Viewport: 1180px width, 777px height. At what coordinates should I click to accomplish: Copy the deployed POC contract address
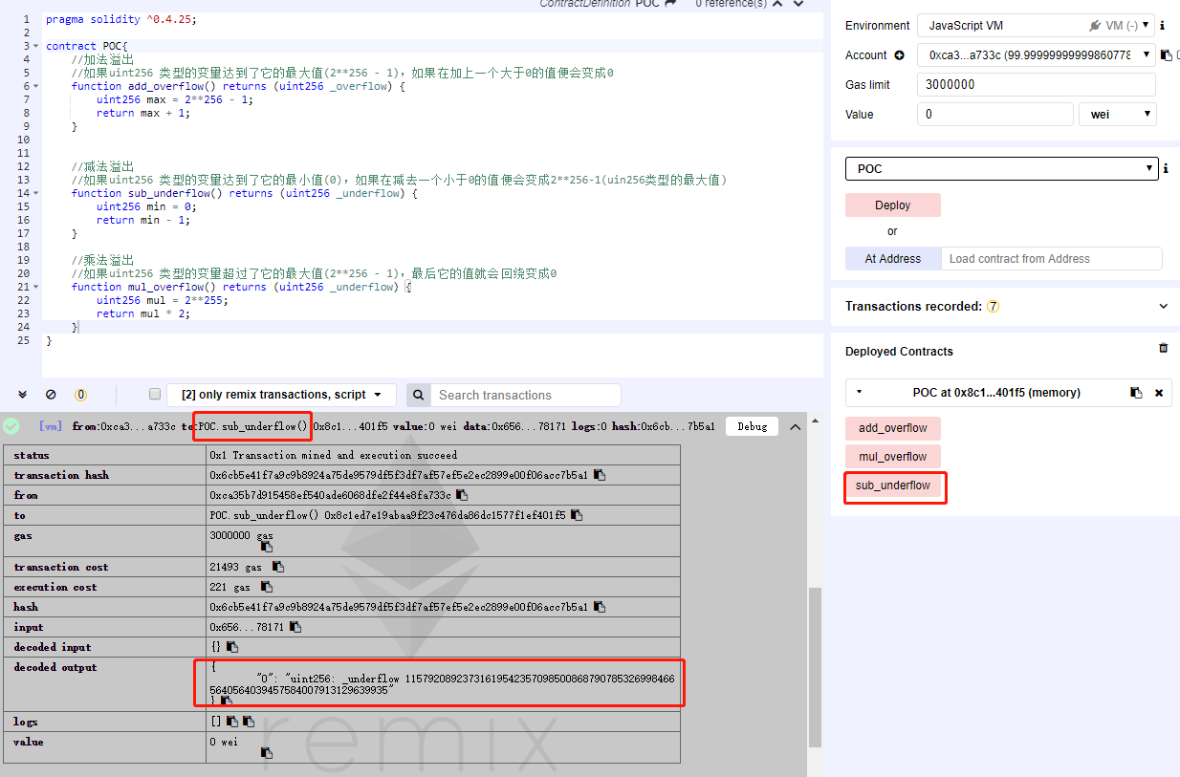(1136, 393)
